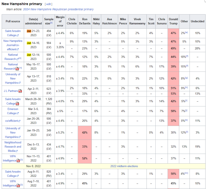Click PDF icon for WPA Intelligence Aug 7–10 poll

(18, 186)
